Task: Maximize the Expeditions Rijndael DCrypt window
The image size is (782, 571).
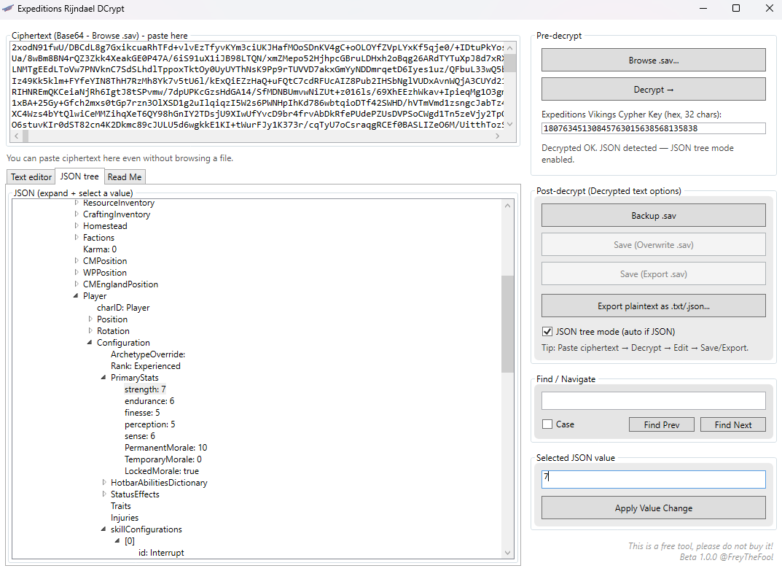Action: point(735,8)
